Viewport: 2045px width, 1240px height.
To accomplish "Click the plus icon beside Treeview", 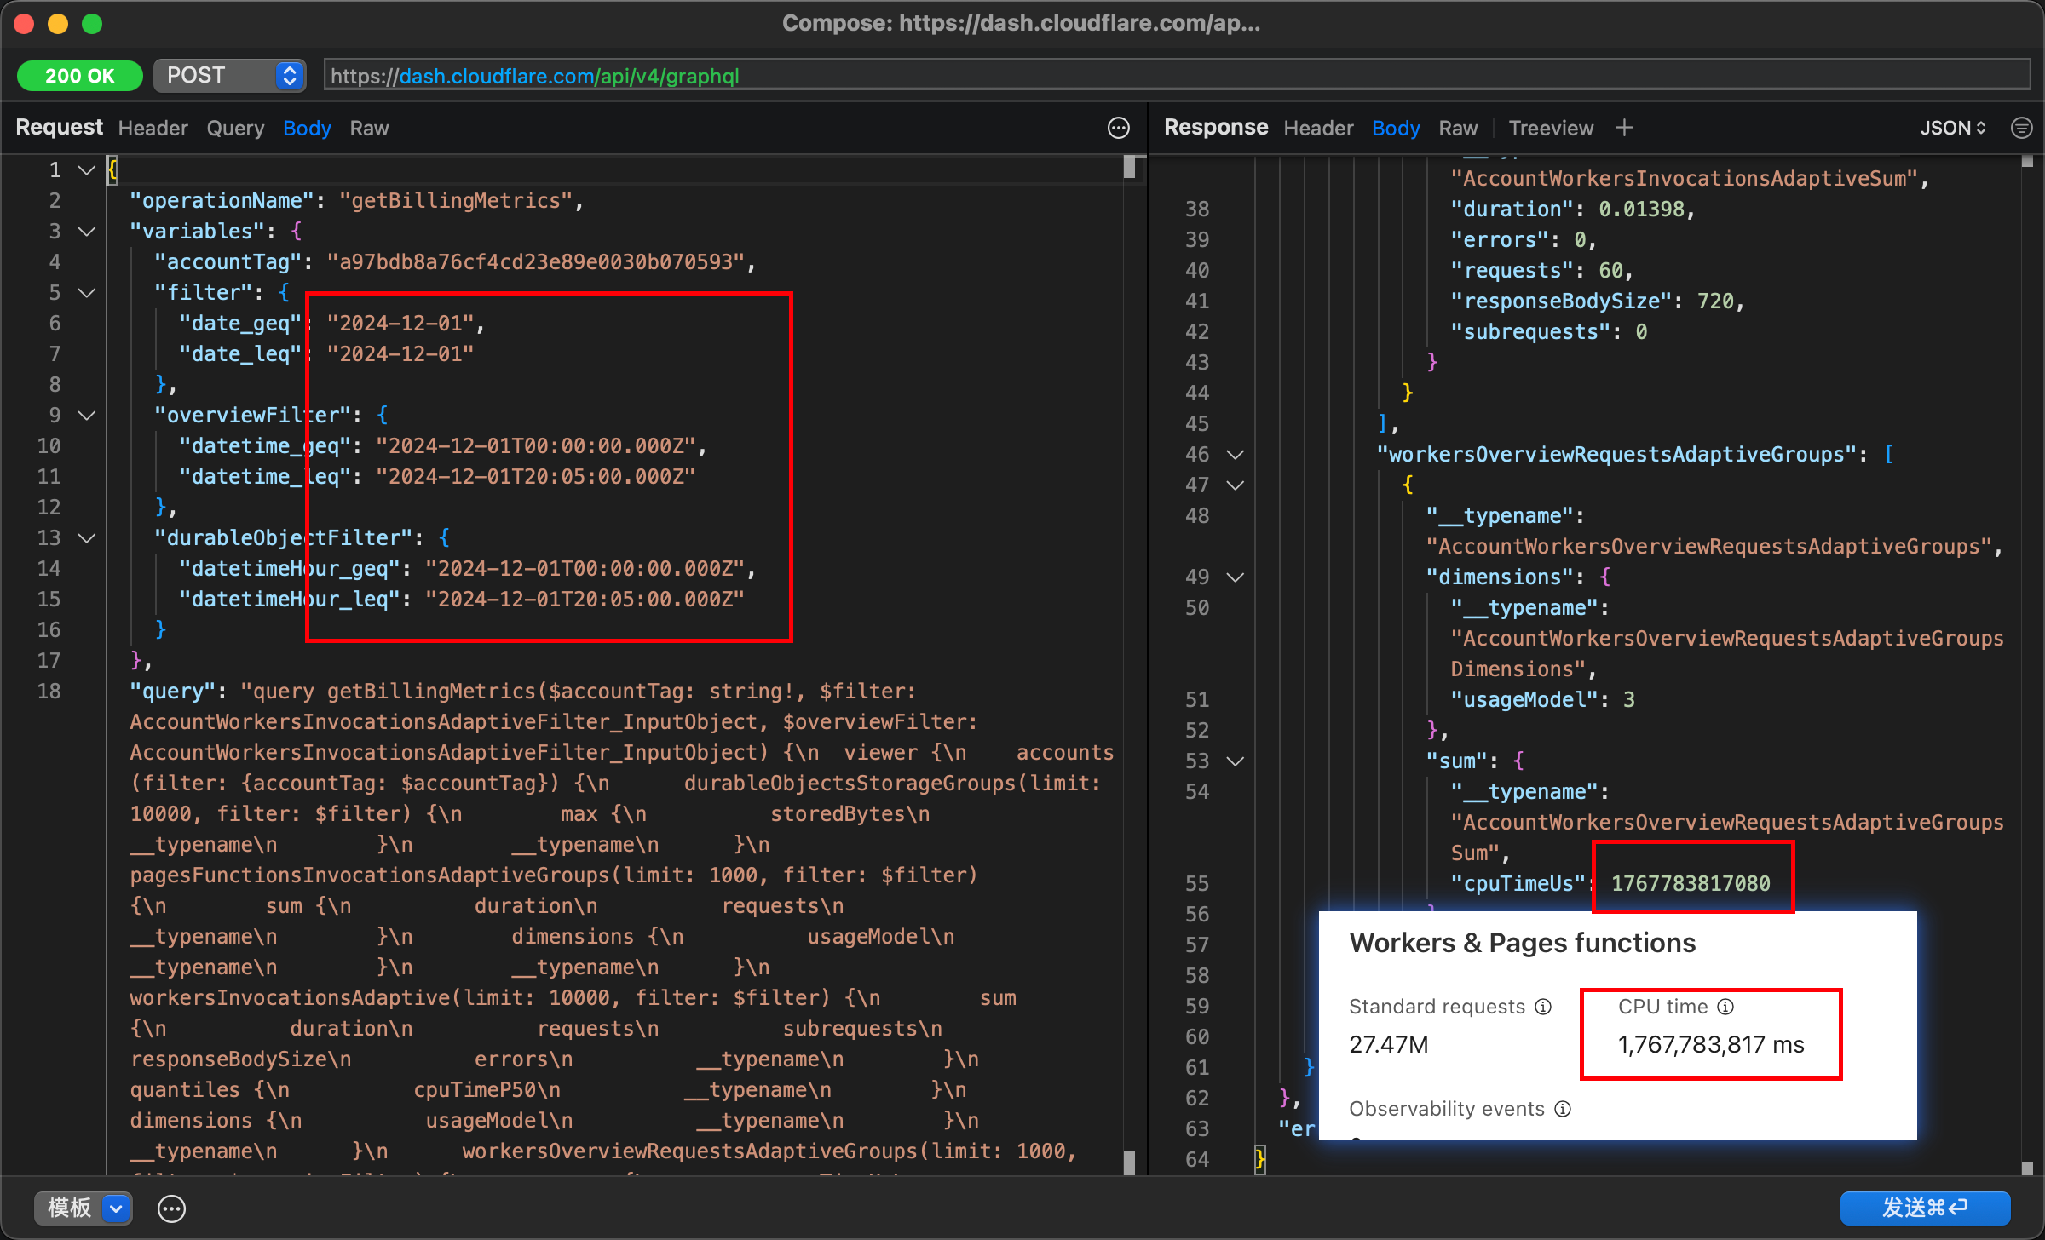I will [x=1624, y=128].
